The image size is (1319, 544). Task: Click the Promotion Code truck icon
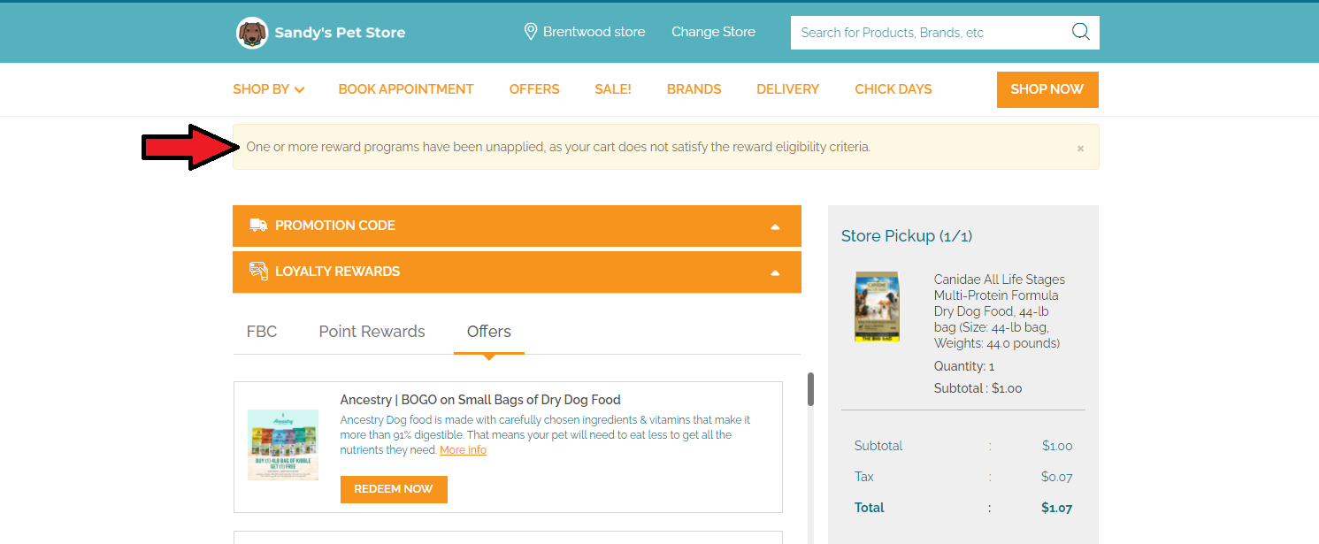258,226
